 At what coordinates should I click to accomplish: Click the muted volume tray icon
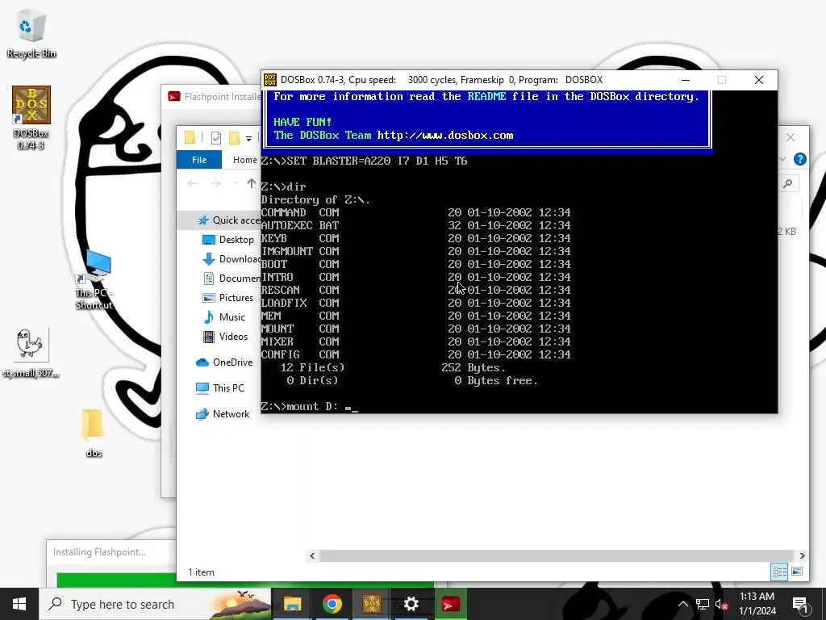[x=722, y=604]
